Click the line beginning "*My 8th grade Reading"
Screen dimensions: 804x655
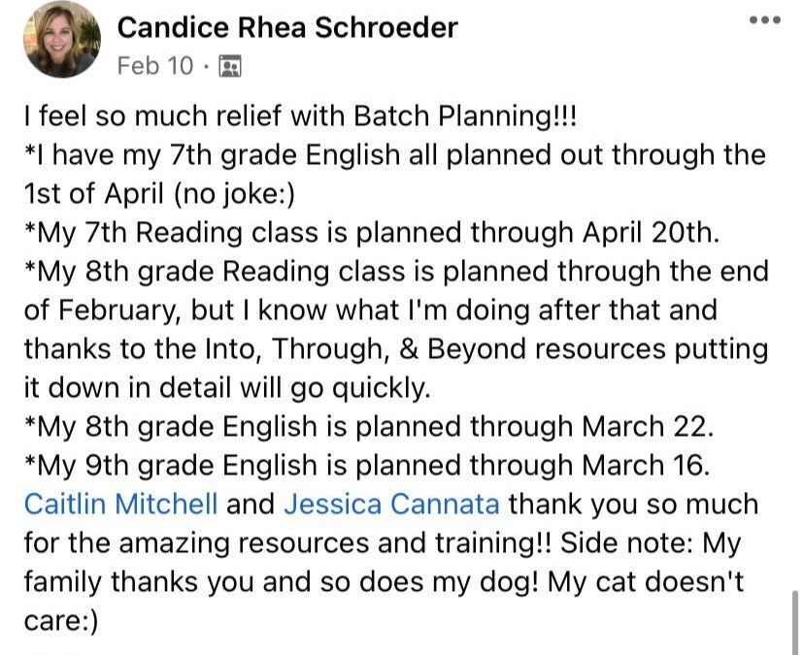coord(395,271)
